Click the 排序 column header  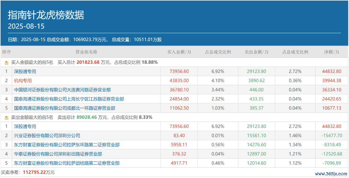tap(6, 52)
